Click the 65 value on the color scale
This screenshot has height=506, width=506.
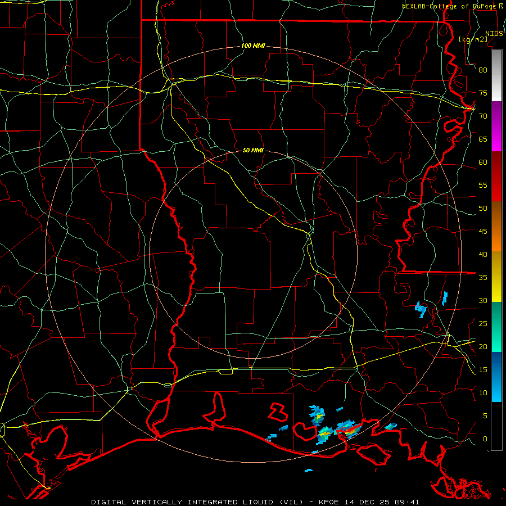483,139
